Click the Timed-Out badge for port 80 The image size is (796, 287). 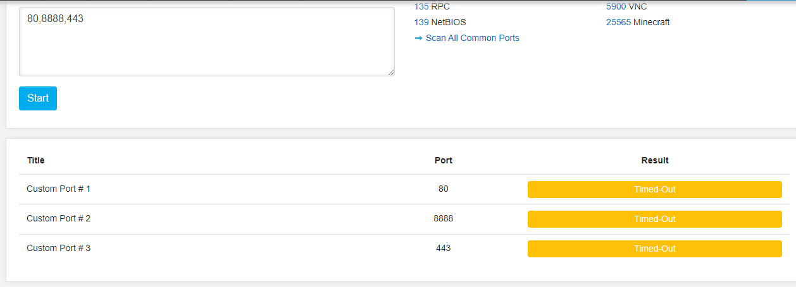click(655, 189)
